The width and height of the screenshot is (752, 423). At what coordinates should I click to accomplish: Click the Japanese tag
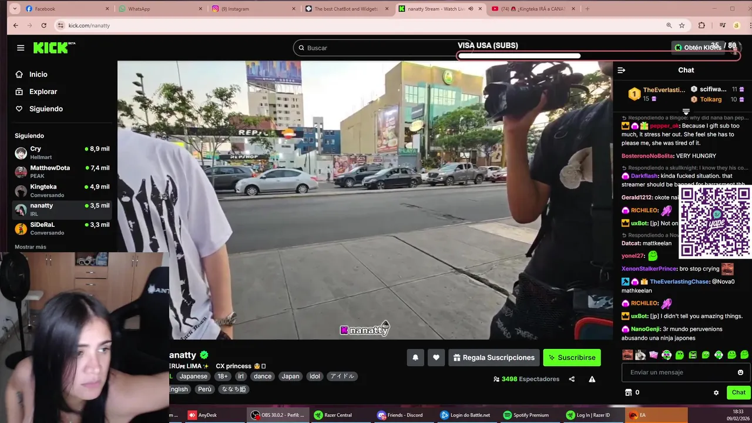(193, 377)
